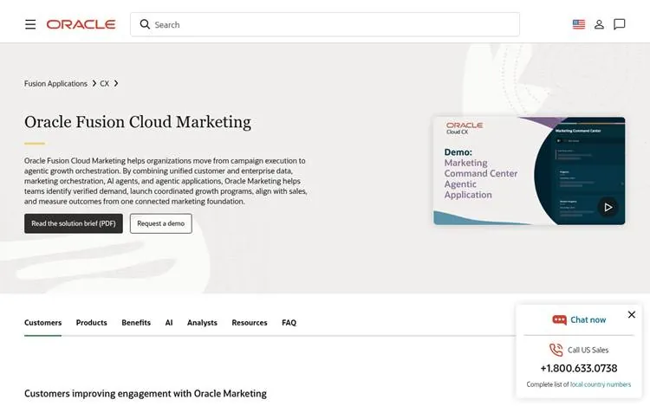Play the Marketing Command Center demo video

(x=608, y=207)
